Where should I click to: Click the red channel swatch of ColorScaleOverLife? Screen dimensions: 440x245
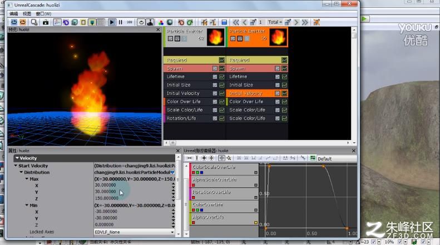[194, 173]
